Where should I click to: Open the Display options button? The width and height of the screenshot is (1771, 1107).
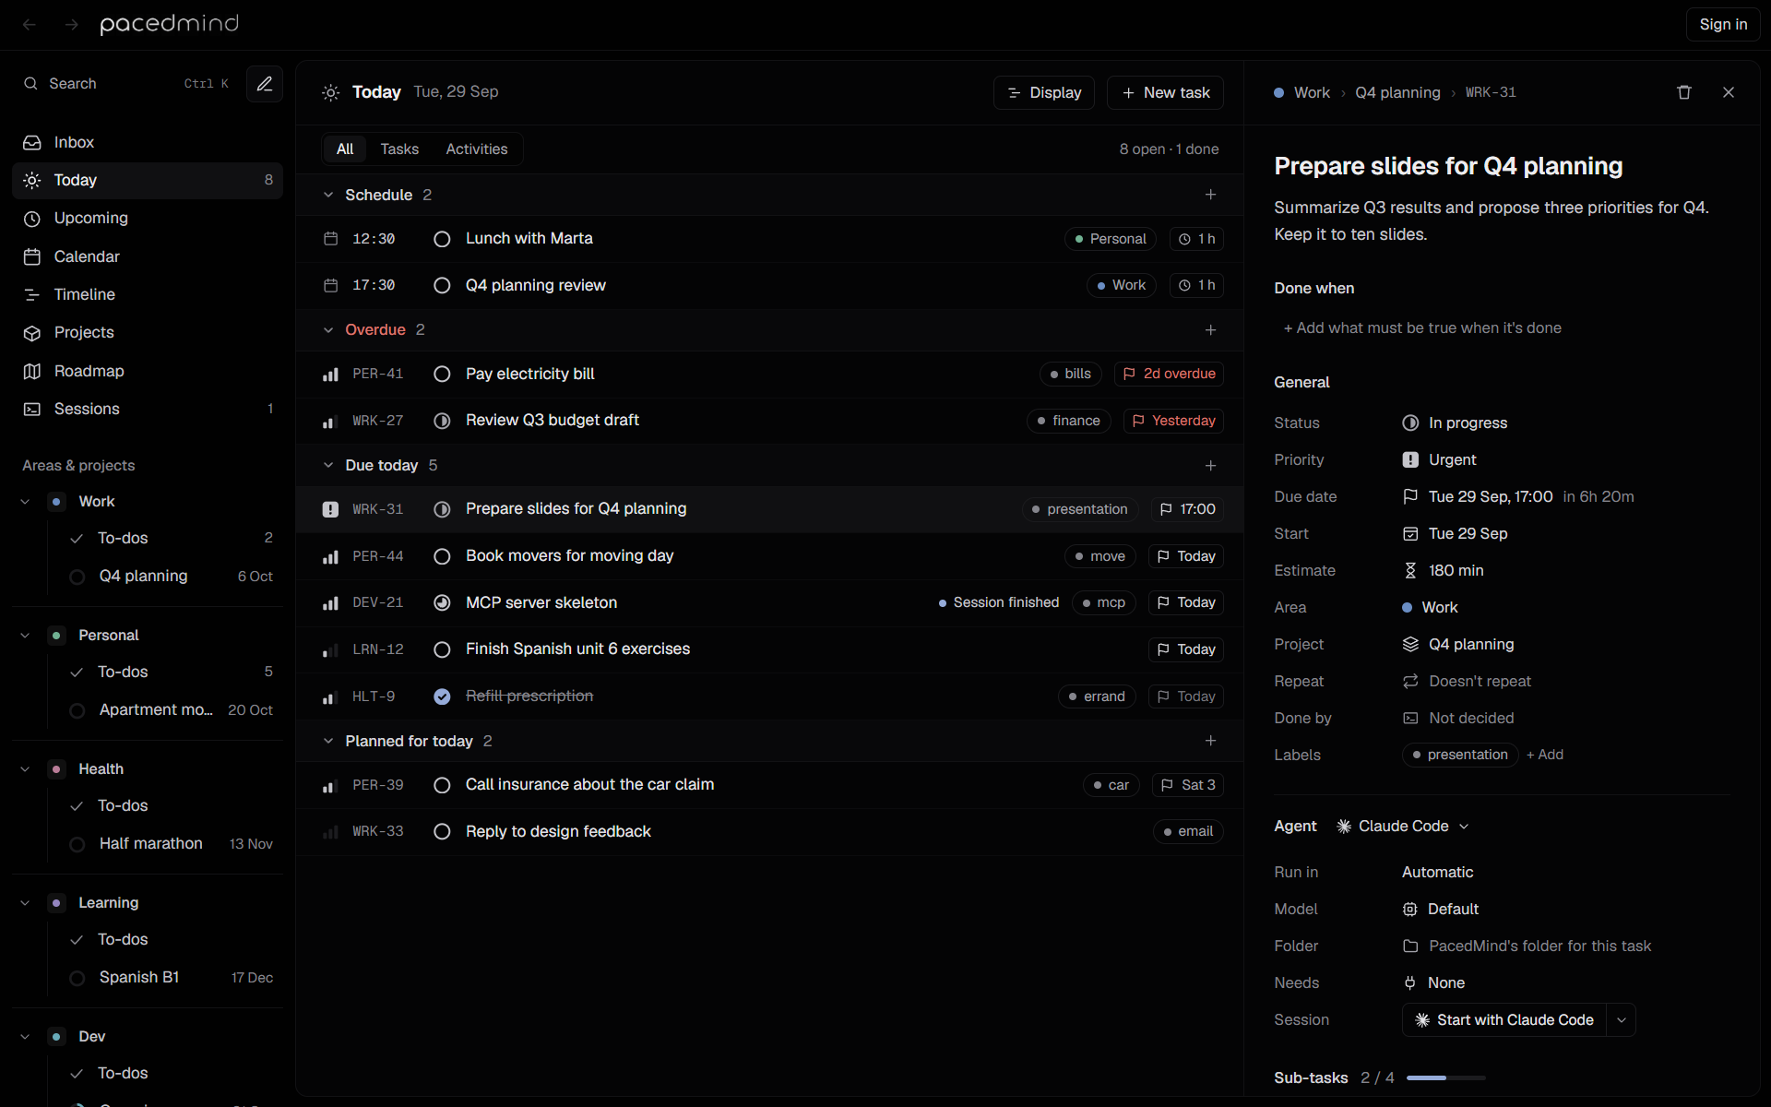click(x=1044, y=93)
